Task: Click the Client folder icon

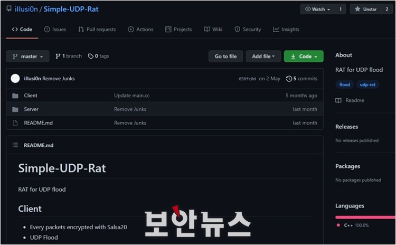Action: coord(15,96)
